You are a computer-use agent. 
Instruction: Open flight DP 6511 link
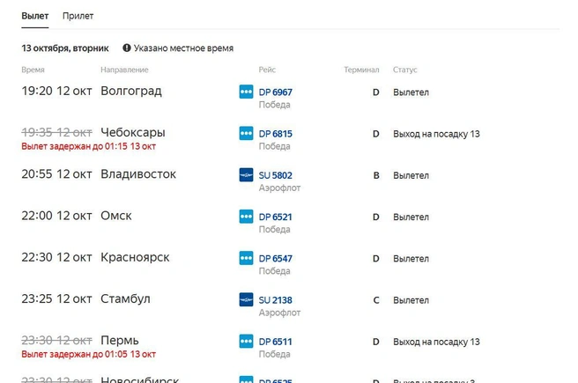tap(276, 342)
